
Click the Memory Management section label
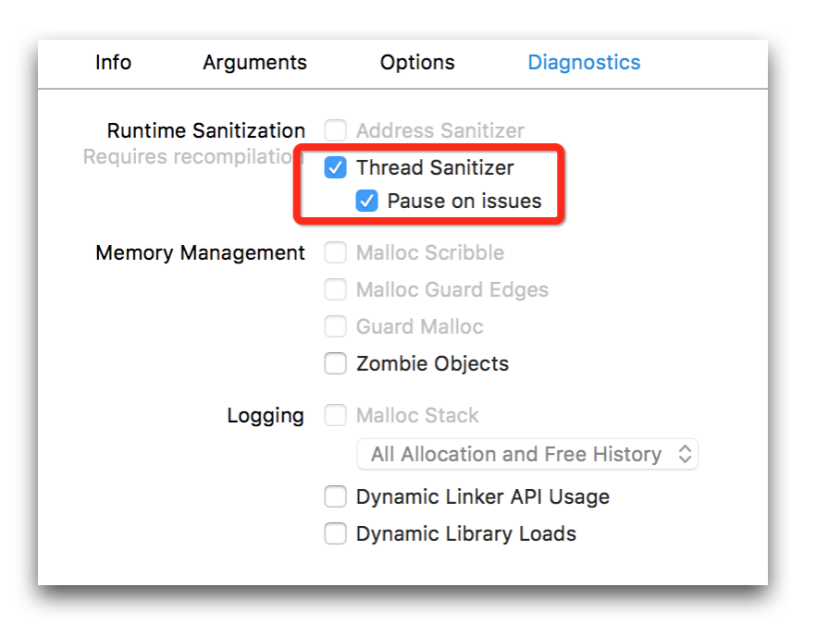pos(200,253)
